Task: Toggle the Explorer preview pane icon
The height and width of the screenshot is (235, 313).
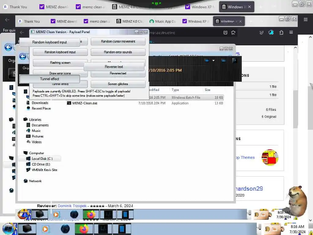Action: 223,60
